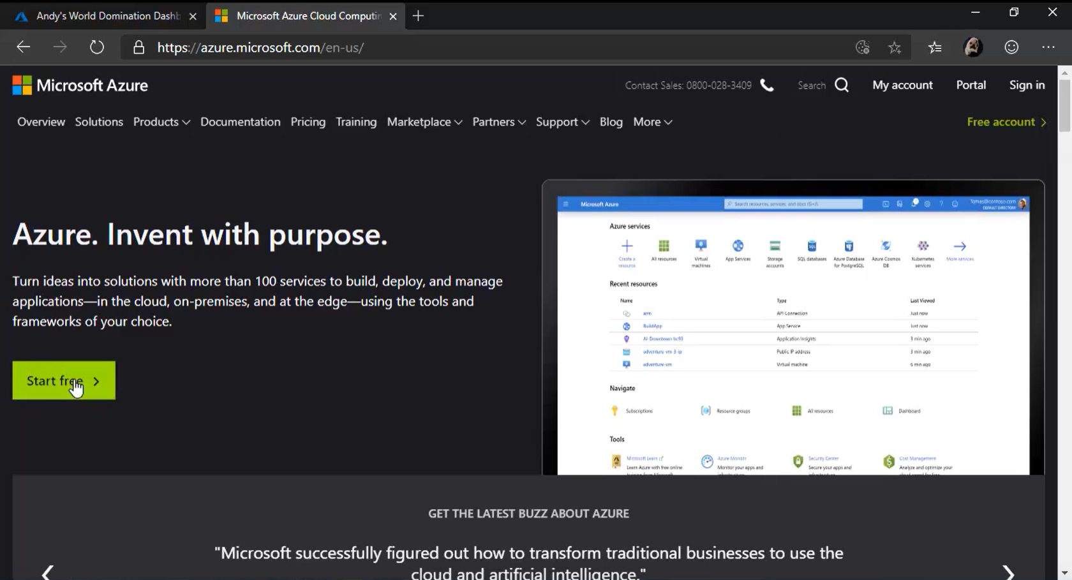
Task: View site security lock info
Action: [x=138, y=47]
